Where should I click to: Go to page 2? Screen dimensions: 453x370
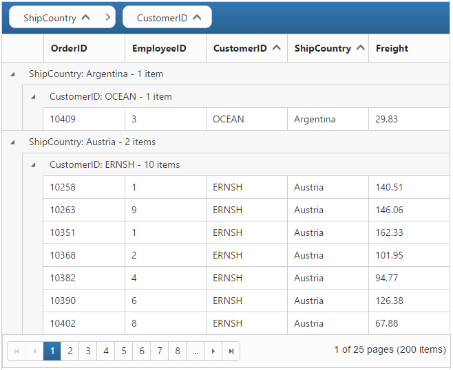coord(70,351)
